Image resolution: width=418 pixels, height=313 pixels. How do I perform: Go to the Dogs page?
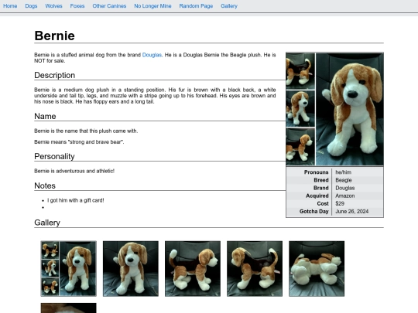31,6
